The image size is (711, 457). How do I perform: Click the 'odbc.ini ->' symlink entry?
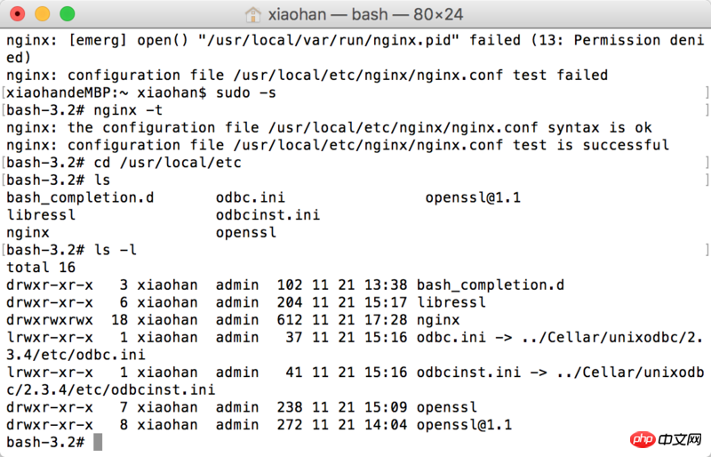464,337
